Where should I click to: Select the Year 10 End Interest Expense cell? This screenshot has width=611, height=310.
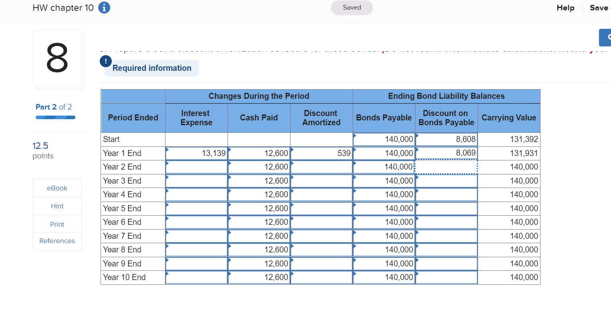tap(196, 277)
